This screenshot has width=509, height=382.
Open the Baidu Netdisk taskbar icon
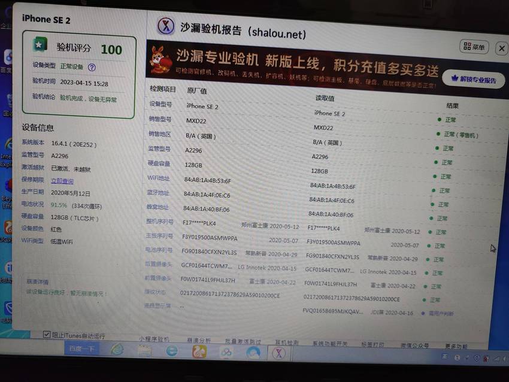[226, 352]
